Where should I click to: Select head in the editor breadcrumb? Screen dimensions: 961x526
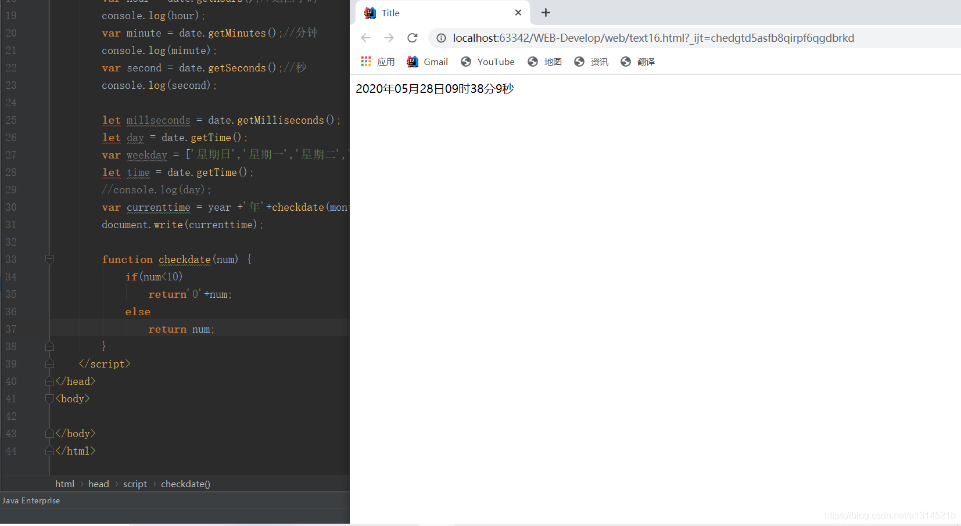[x=99, y=484]
